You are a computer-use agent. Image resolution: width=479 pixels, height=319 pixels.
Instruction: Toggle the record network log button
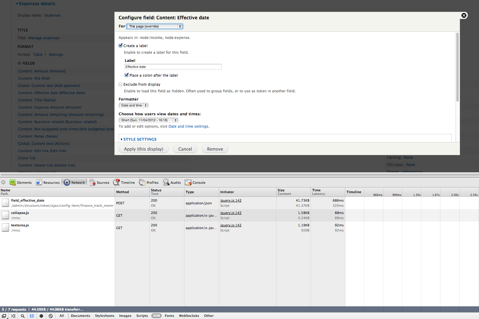[41, 316]
